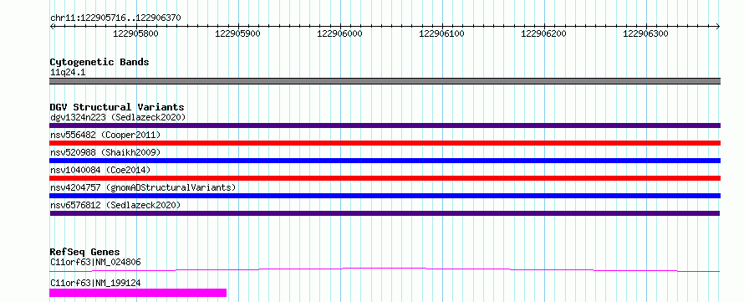Open variant nsv4204757 (gnomADStructuralVariants) label
This screenshot has width=744, height=302.
143,187
